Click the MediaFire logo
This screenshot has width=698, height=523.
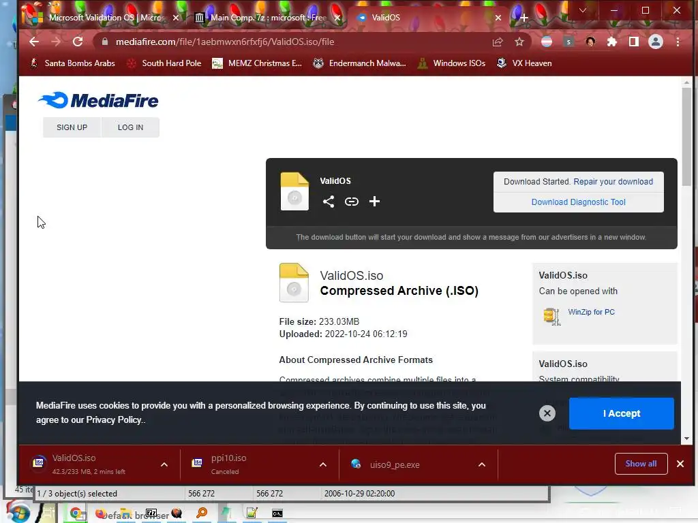point(98,101)
